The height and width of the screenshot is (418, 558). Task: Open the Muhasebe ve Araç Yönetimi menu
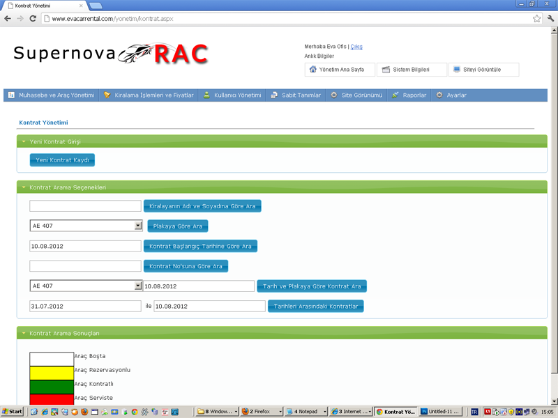(52, 95)
